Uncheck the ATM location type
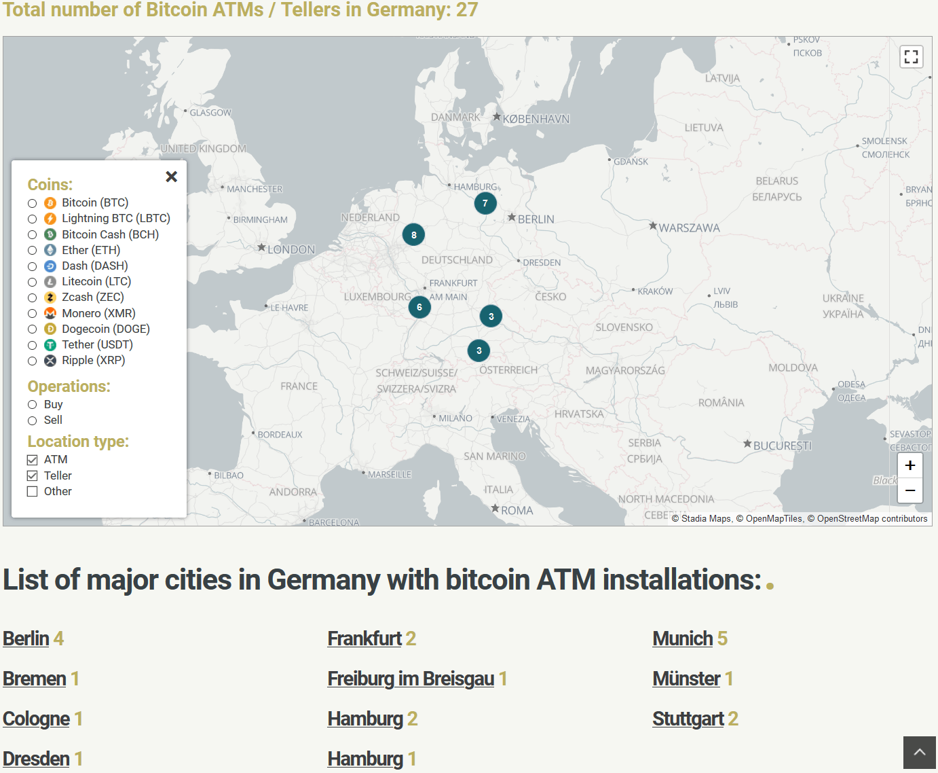Screen dimensions: 938x773 32,460
